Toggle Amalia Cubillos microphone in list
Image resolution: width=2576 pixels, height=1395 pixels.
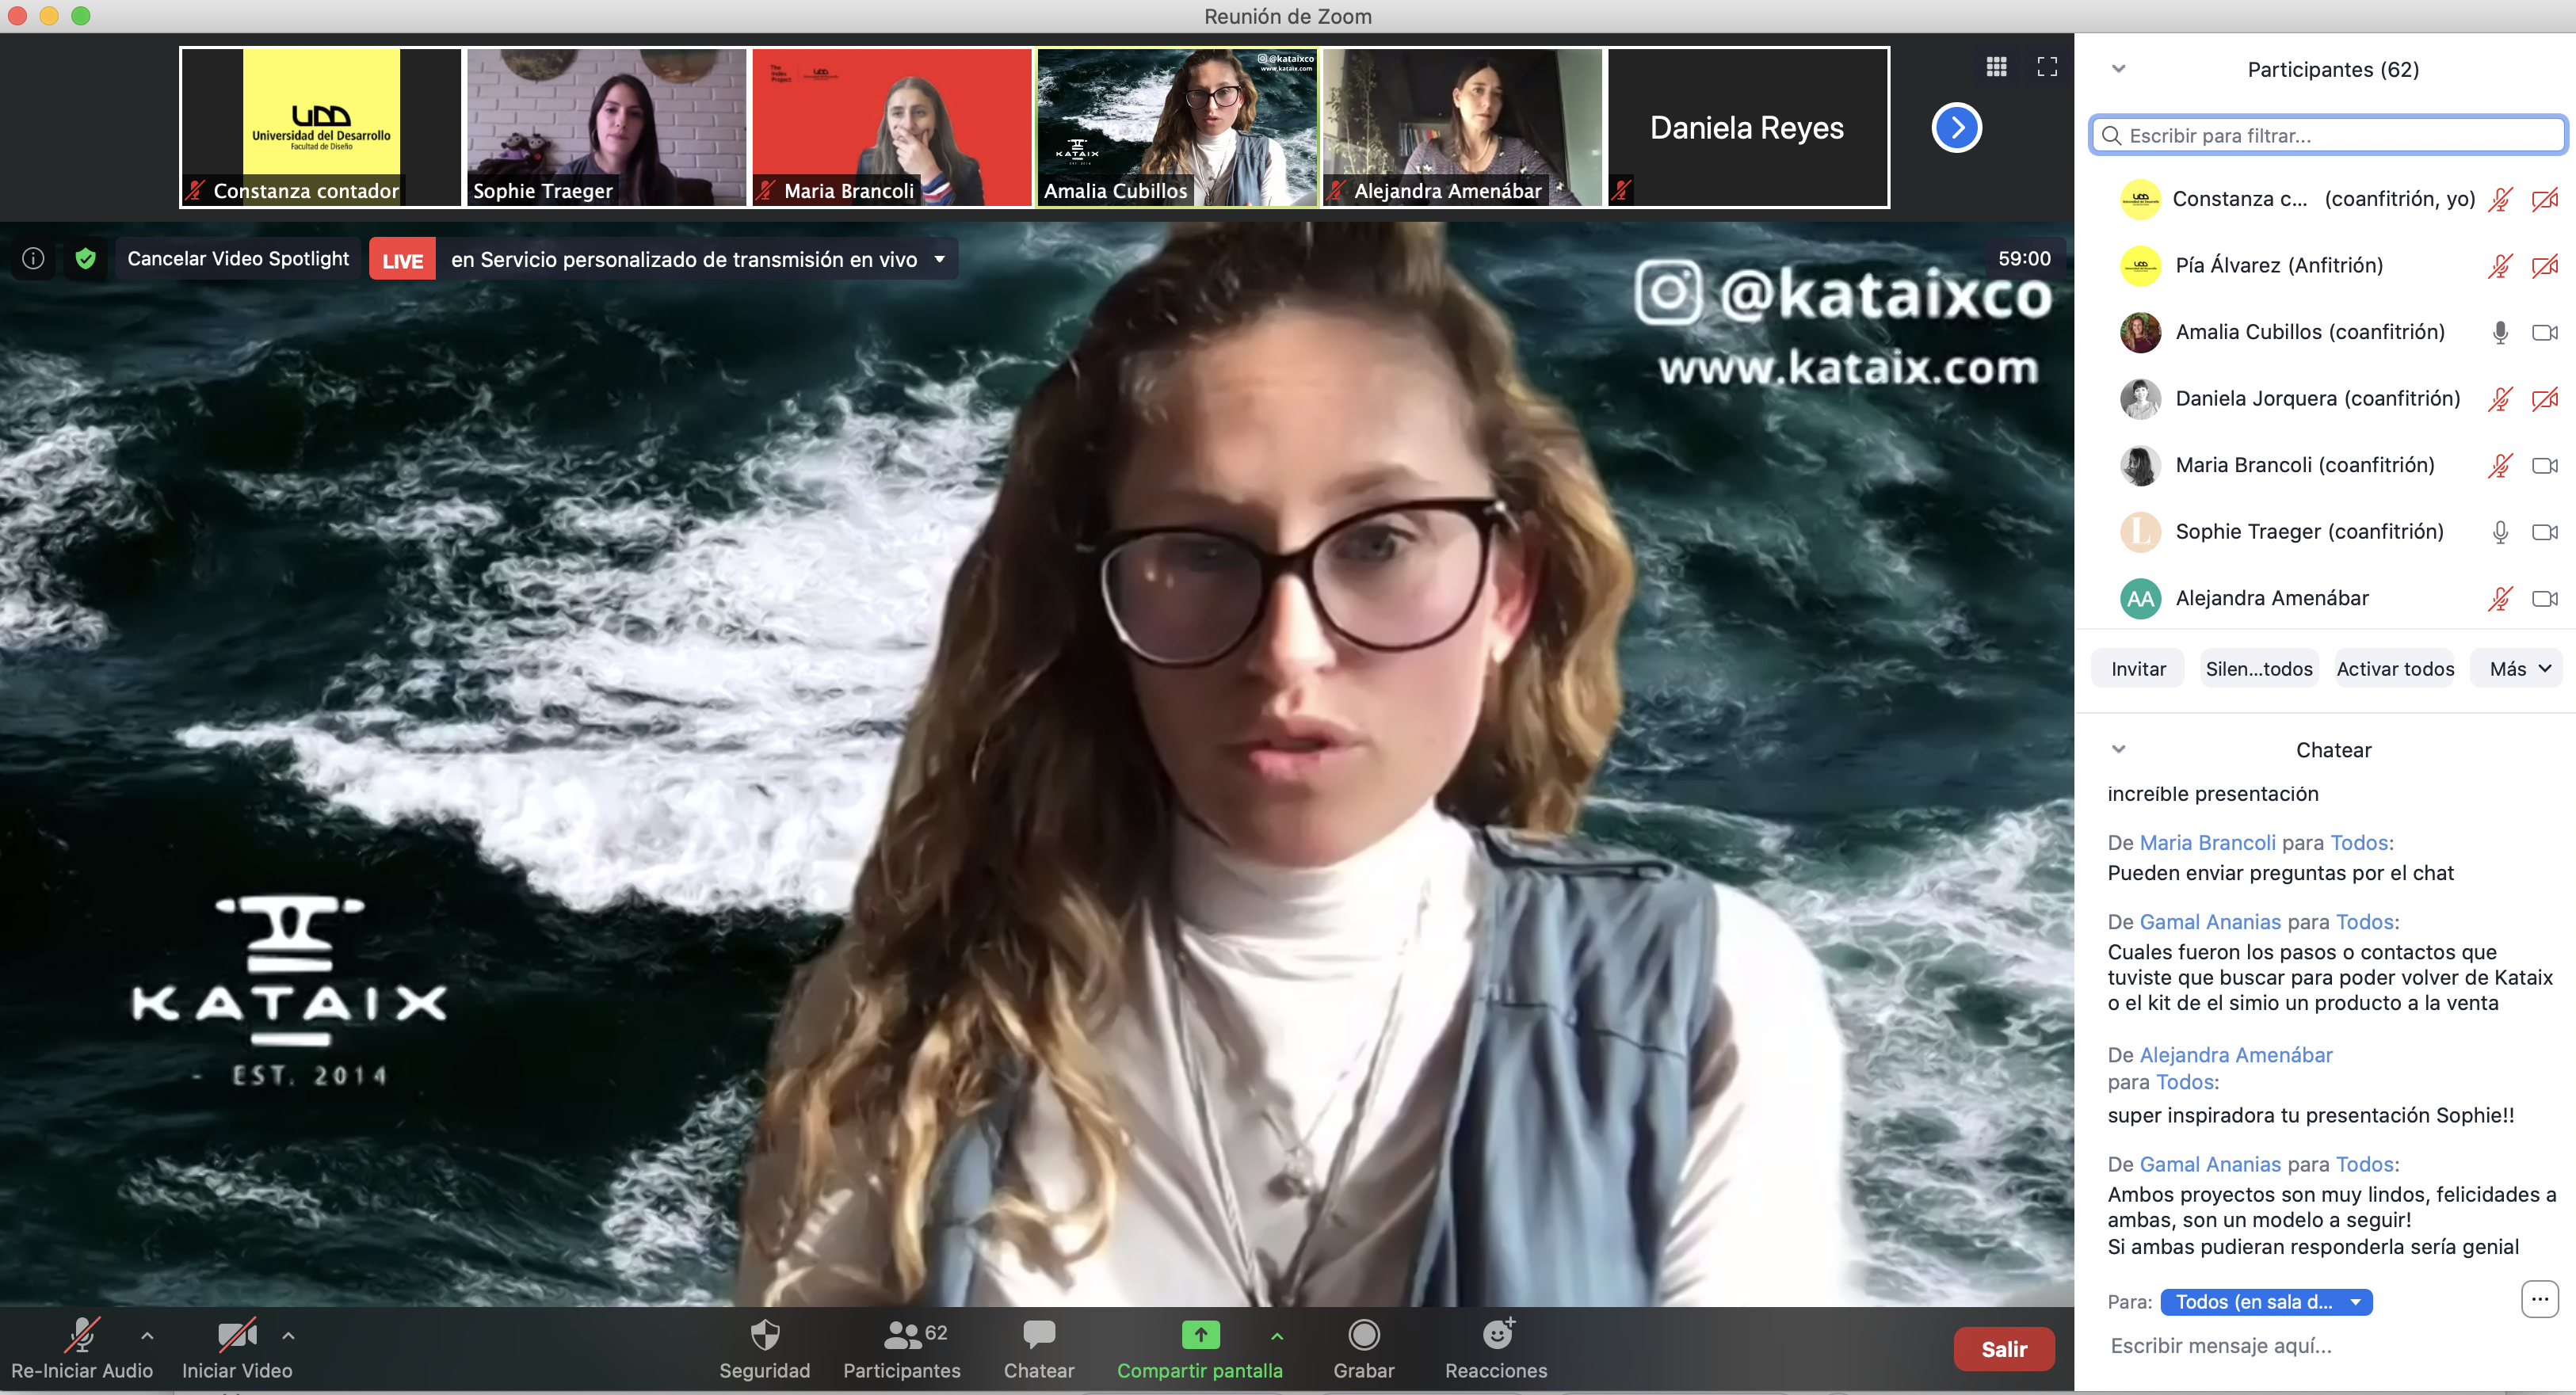(x=2500, y=333)
